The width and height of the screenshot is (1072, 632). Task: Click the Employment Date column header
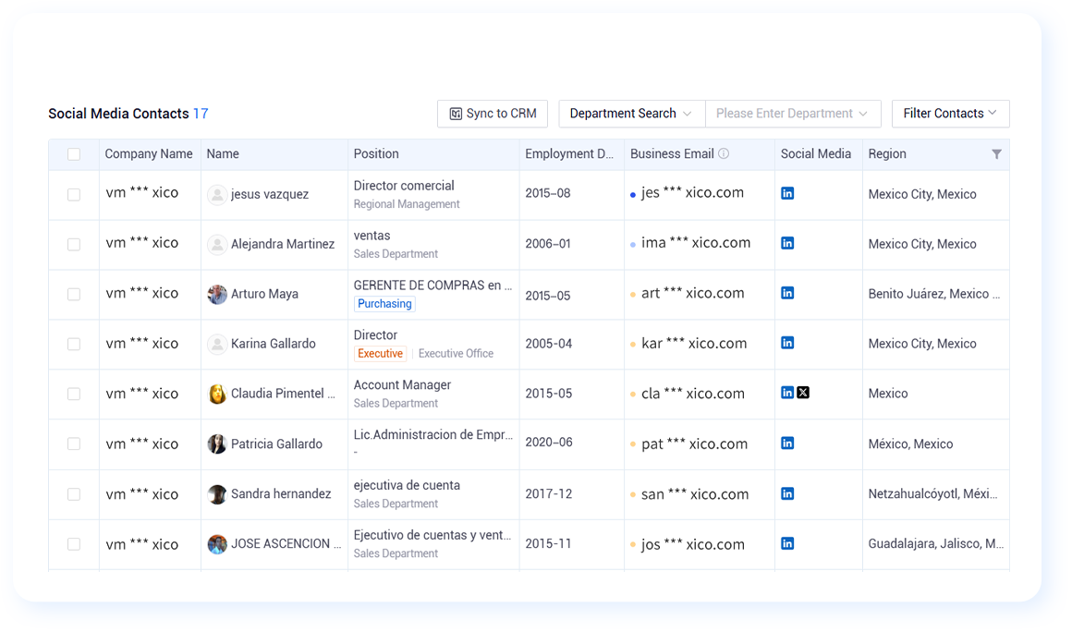[x=569, y=153]
